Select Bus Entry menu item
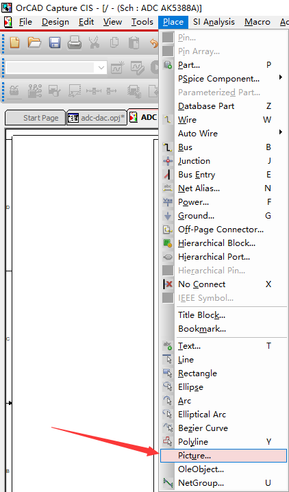289x492 pixels. click(223, 175)
